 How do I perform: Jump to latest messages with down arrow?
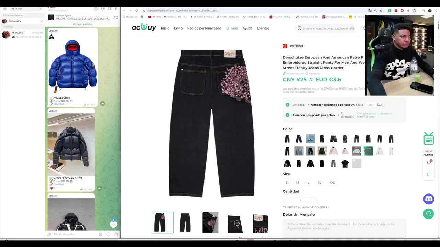(113, 224)
